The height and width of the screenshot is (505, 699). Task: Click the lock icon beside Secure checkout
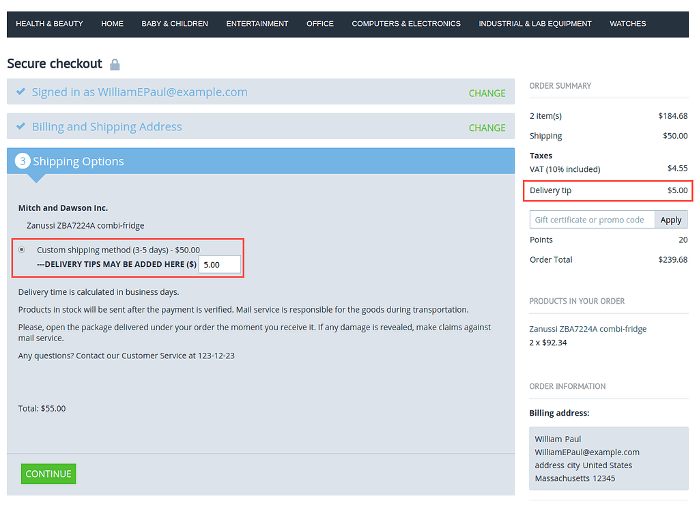(114, 63)
